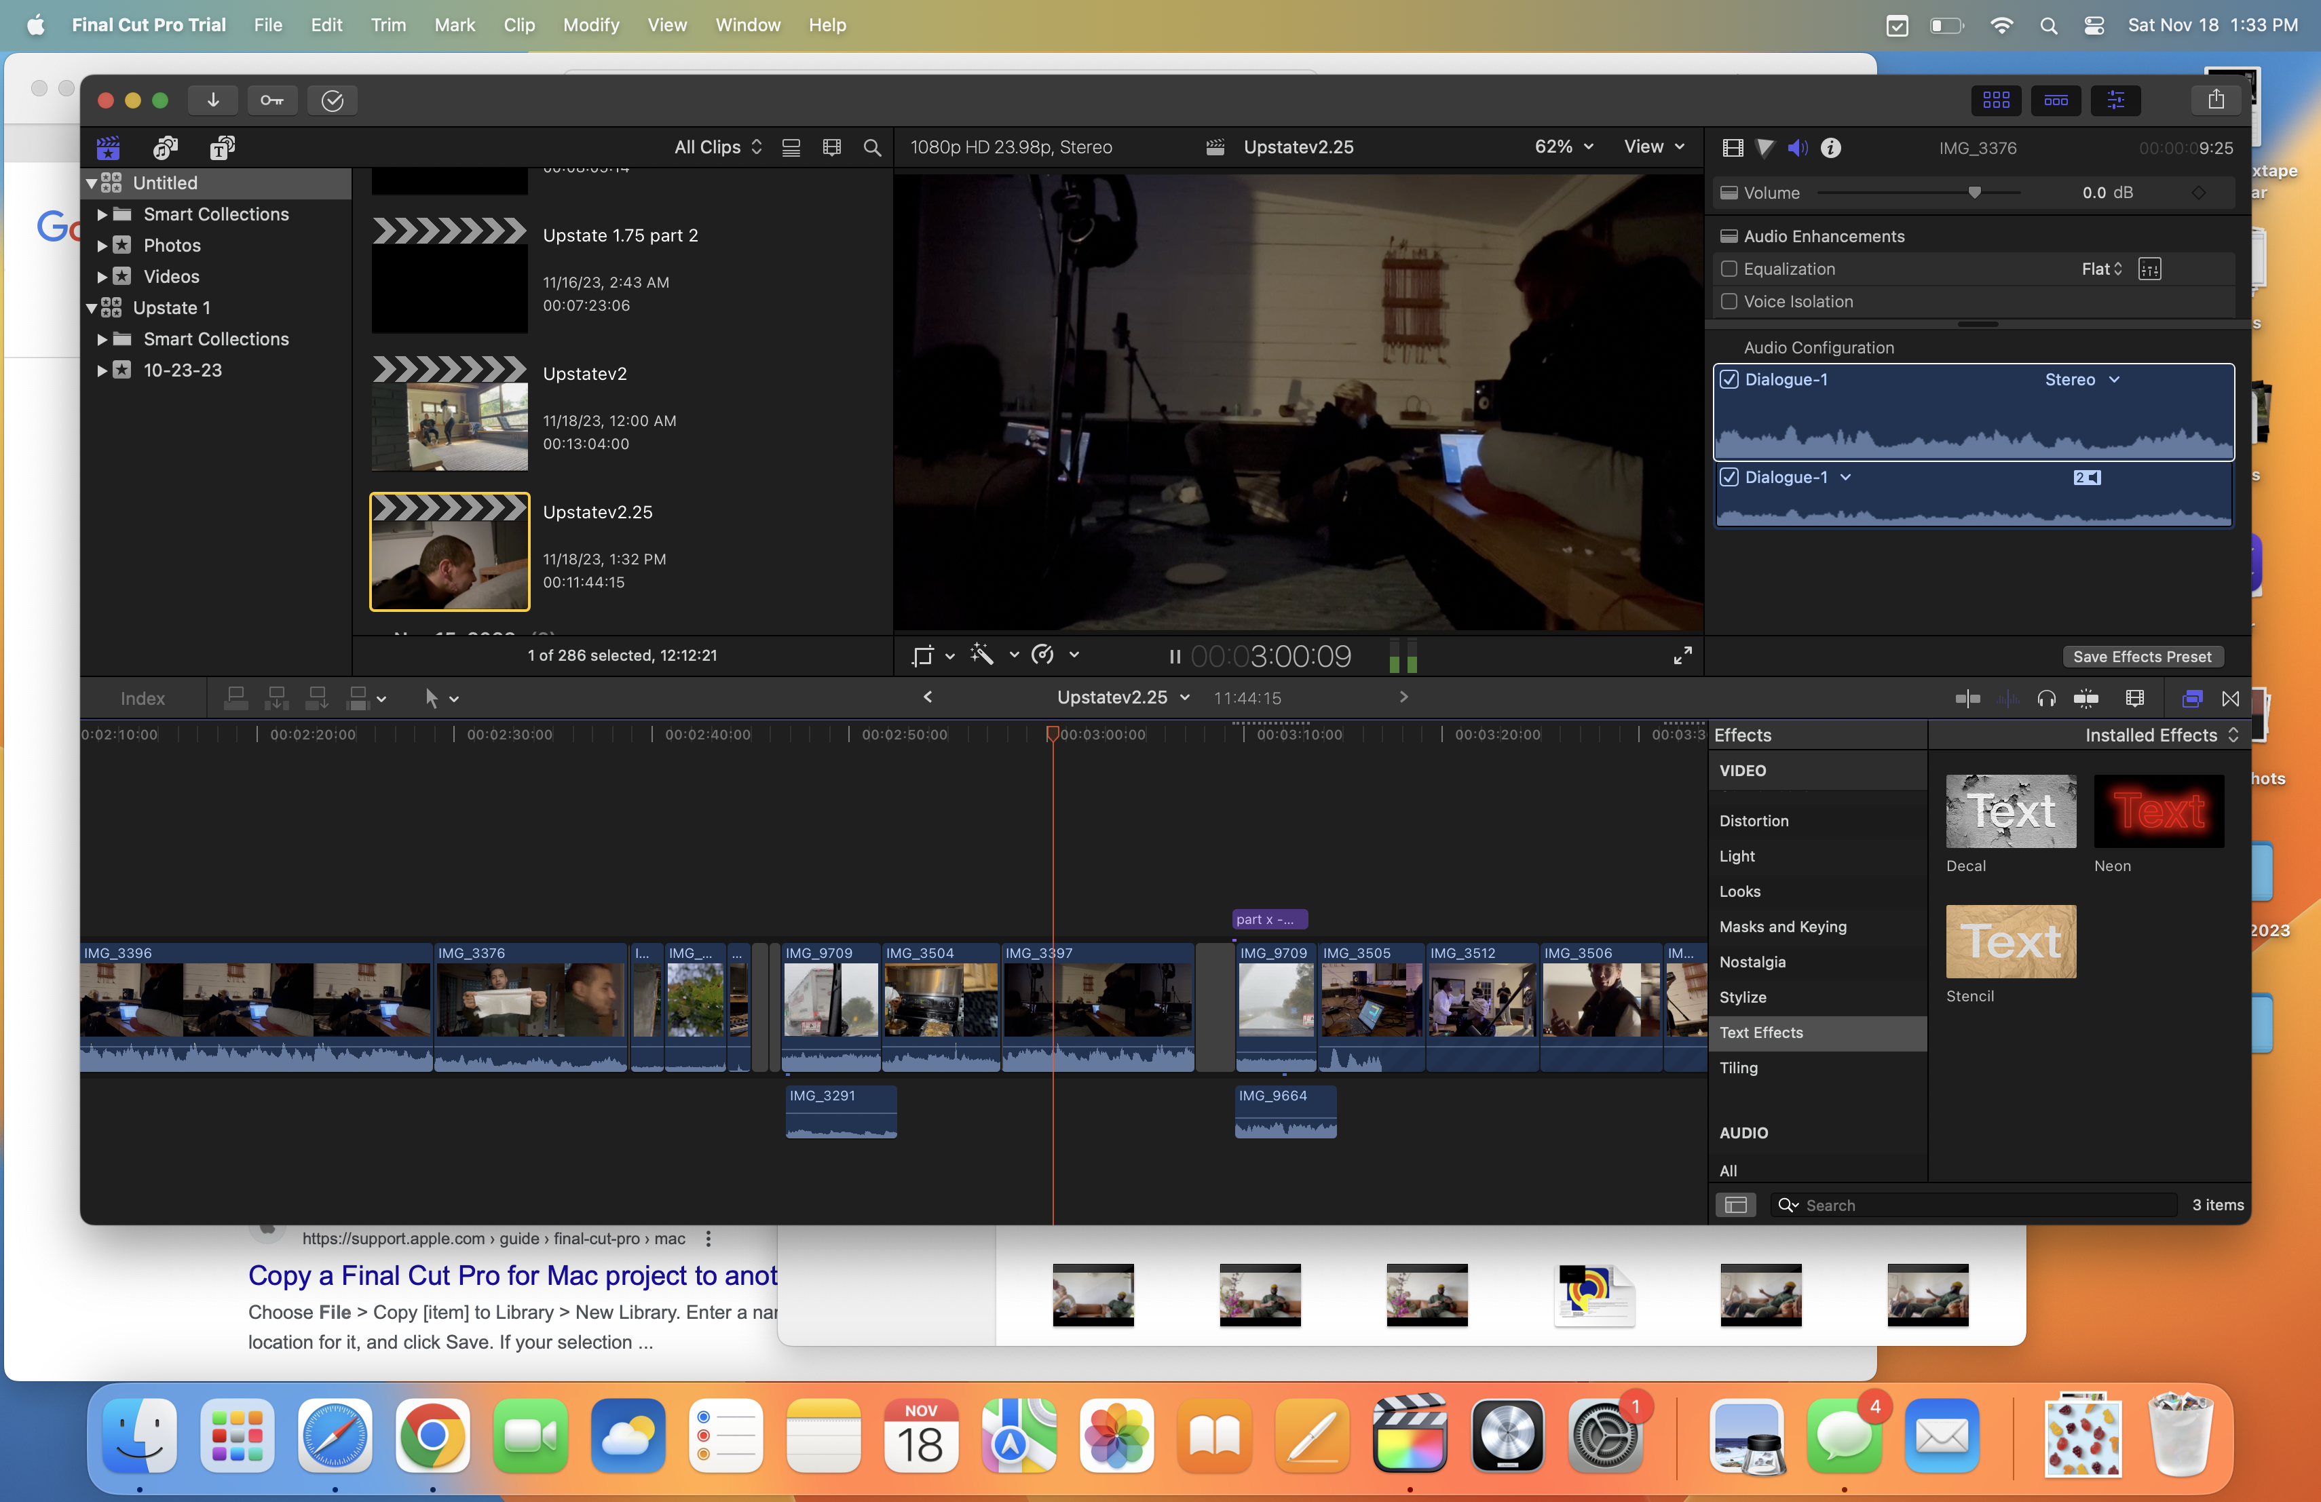Open the Trim menu
The width and height of the screenshot is (2321, 1502).
point(388,25)
